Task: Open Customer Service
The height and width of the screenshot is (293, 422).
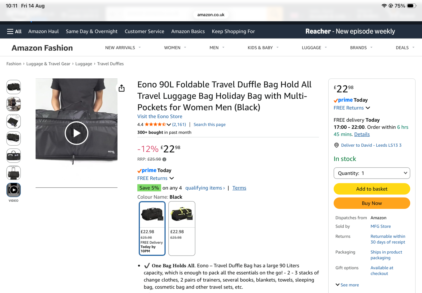Action: 144,31
